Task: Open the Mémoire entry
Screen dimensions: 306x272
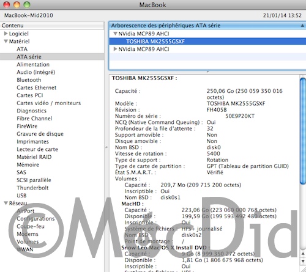Action: pos(28,164)
